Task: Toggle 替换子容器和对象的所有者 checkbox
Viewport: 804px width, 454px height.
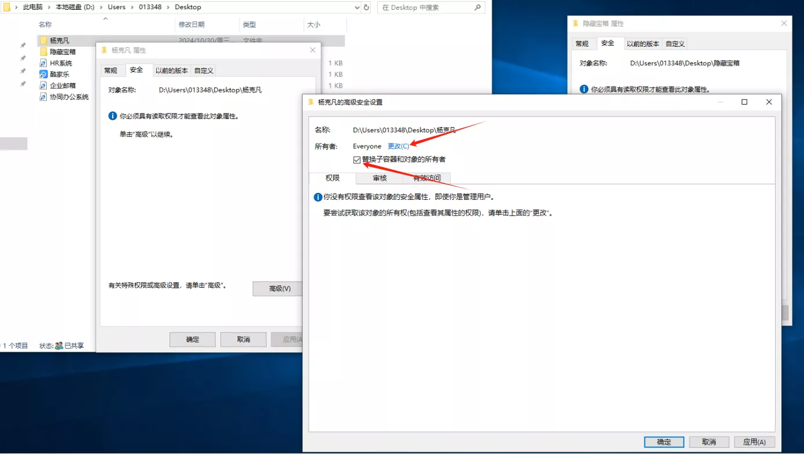Action: pyautogui.click(x=357, y=160)
